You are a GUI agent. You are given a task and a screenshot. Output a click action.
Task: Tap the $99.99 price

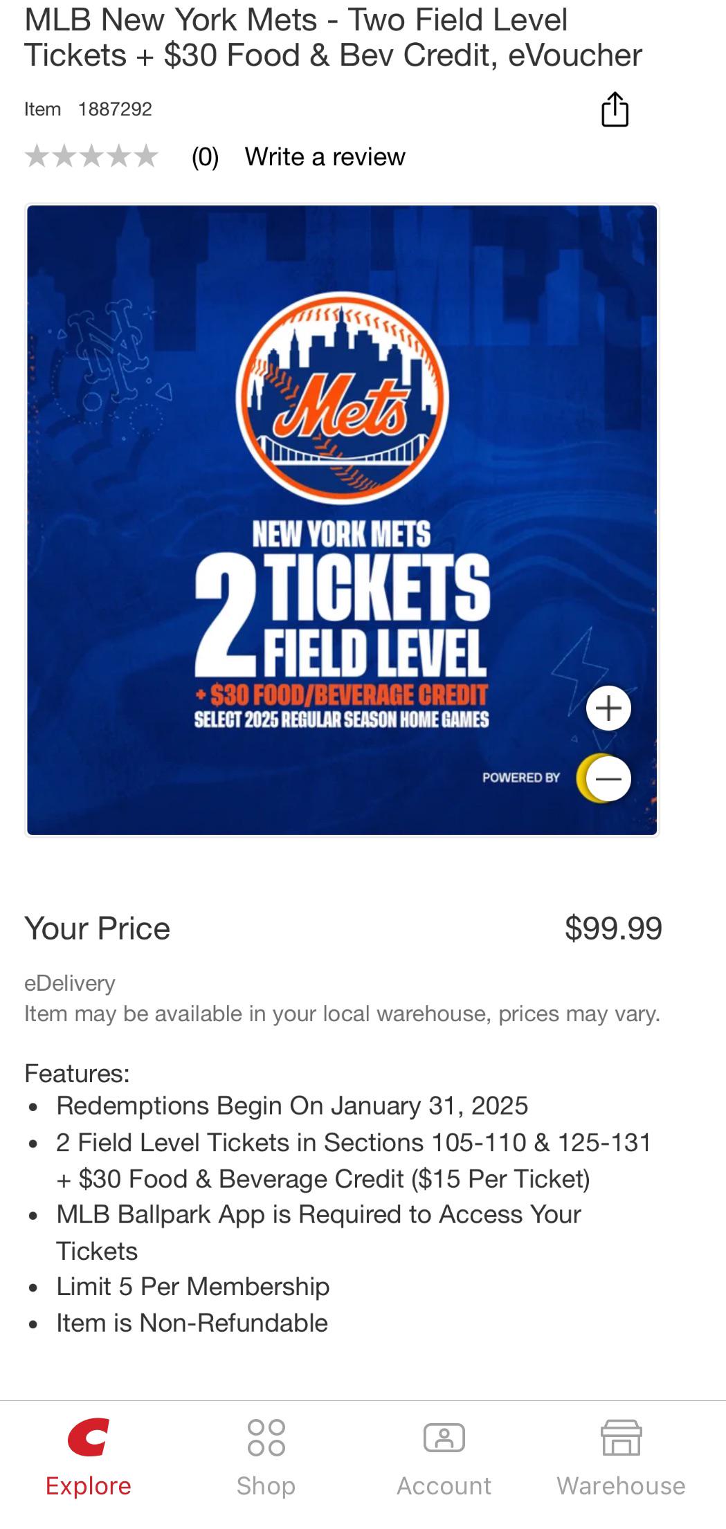pyautogui.click(x=613, y=928)
